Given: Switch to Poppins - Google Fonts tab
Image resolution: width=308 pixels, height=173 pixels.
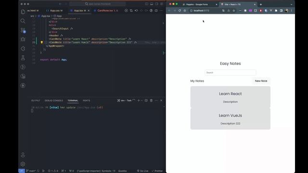Looking at the screenshot, I should coord(199,4).
